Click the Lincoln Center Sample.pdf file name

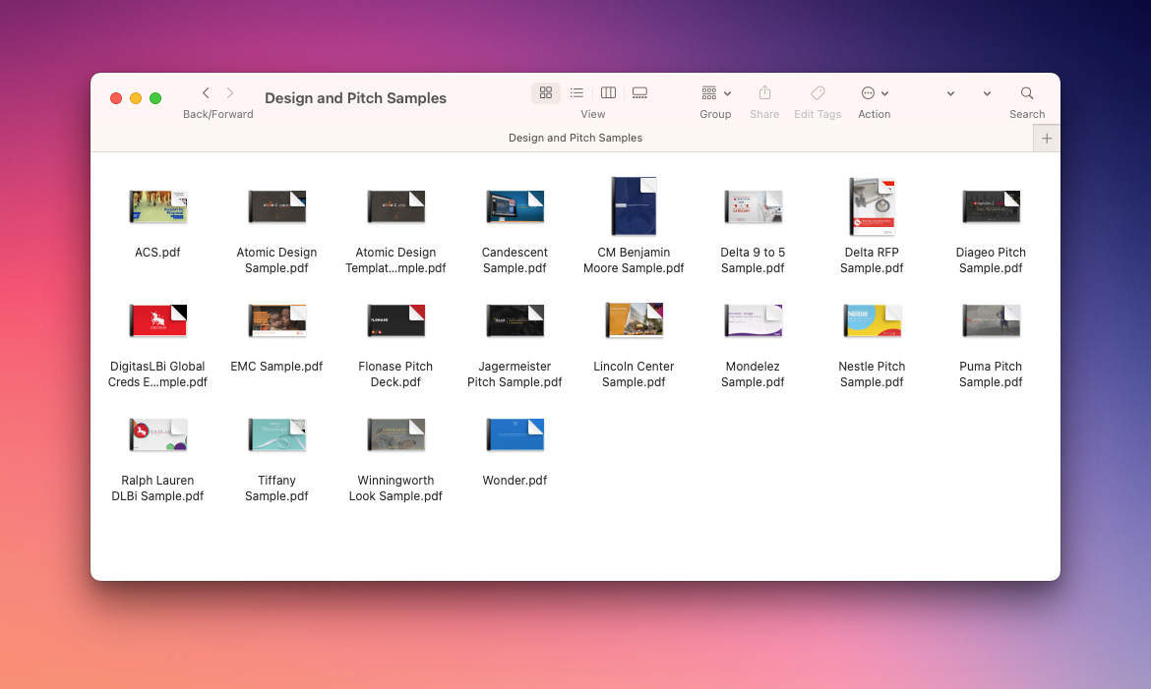tap(634, 374)
